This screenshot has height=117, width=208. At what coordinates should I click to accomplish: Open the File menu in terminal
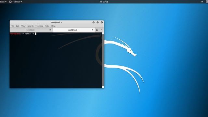point(12,26)
